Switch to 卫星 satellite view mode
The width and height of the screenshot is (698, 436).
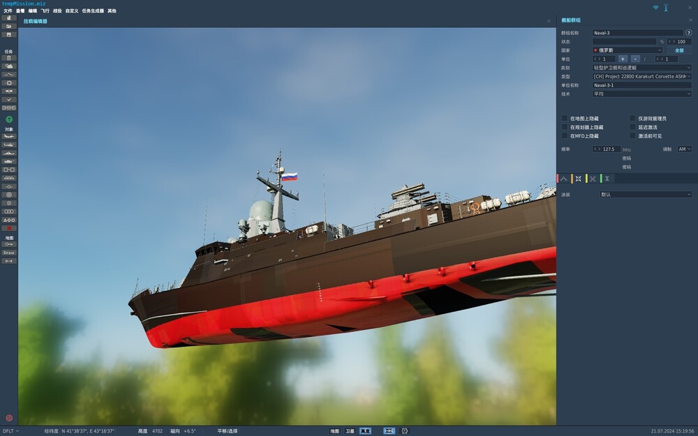(350, 430)
